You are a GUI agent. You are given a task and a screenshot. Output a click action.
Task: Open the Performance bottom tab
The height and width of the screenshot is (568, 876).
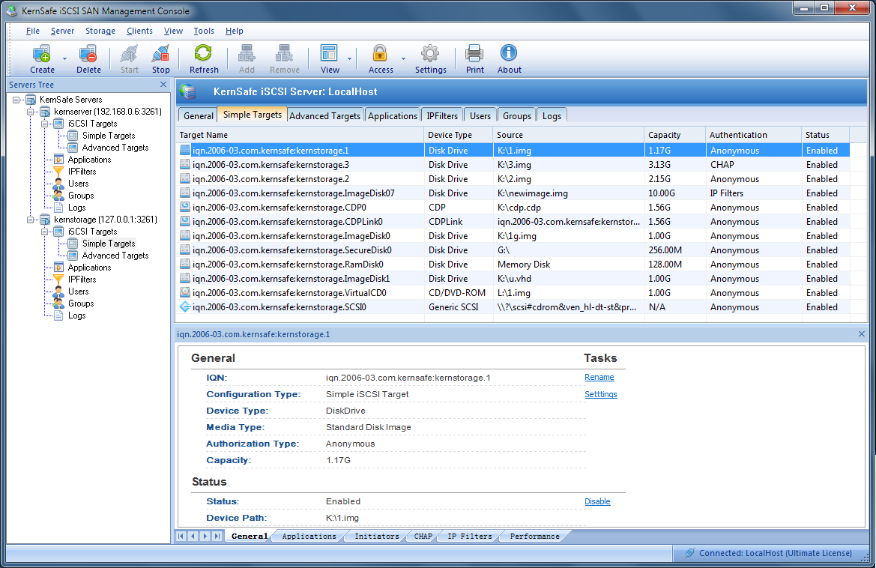coord(534,537)
